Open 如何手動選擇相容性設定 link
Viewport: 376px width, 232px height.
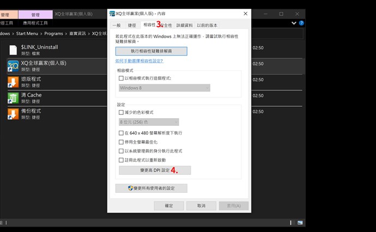point(140,61)
